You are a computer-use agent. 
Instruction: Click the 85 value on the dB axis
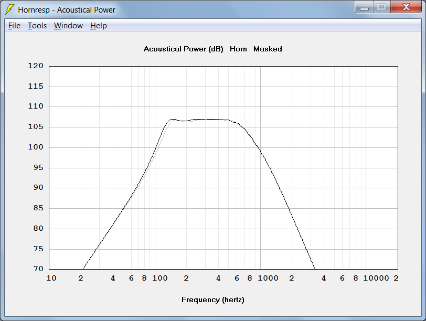click(38, 208)
